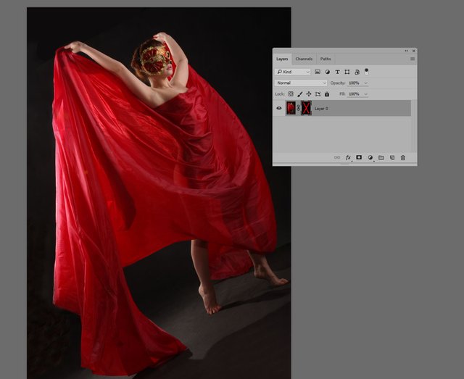
Task: Delete layer with trash icon
Action: click(x=403, y=158)
